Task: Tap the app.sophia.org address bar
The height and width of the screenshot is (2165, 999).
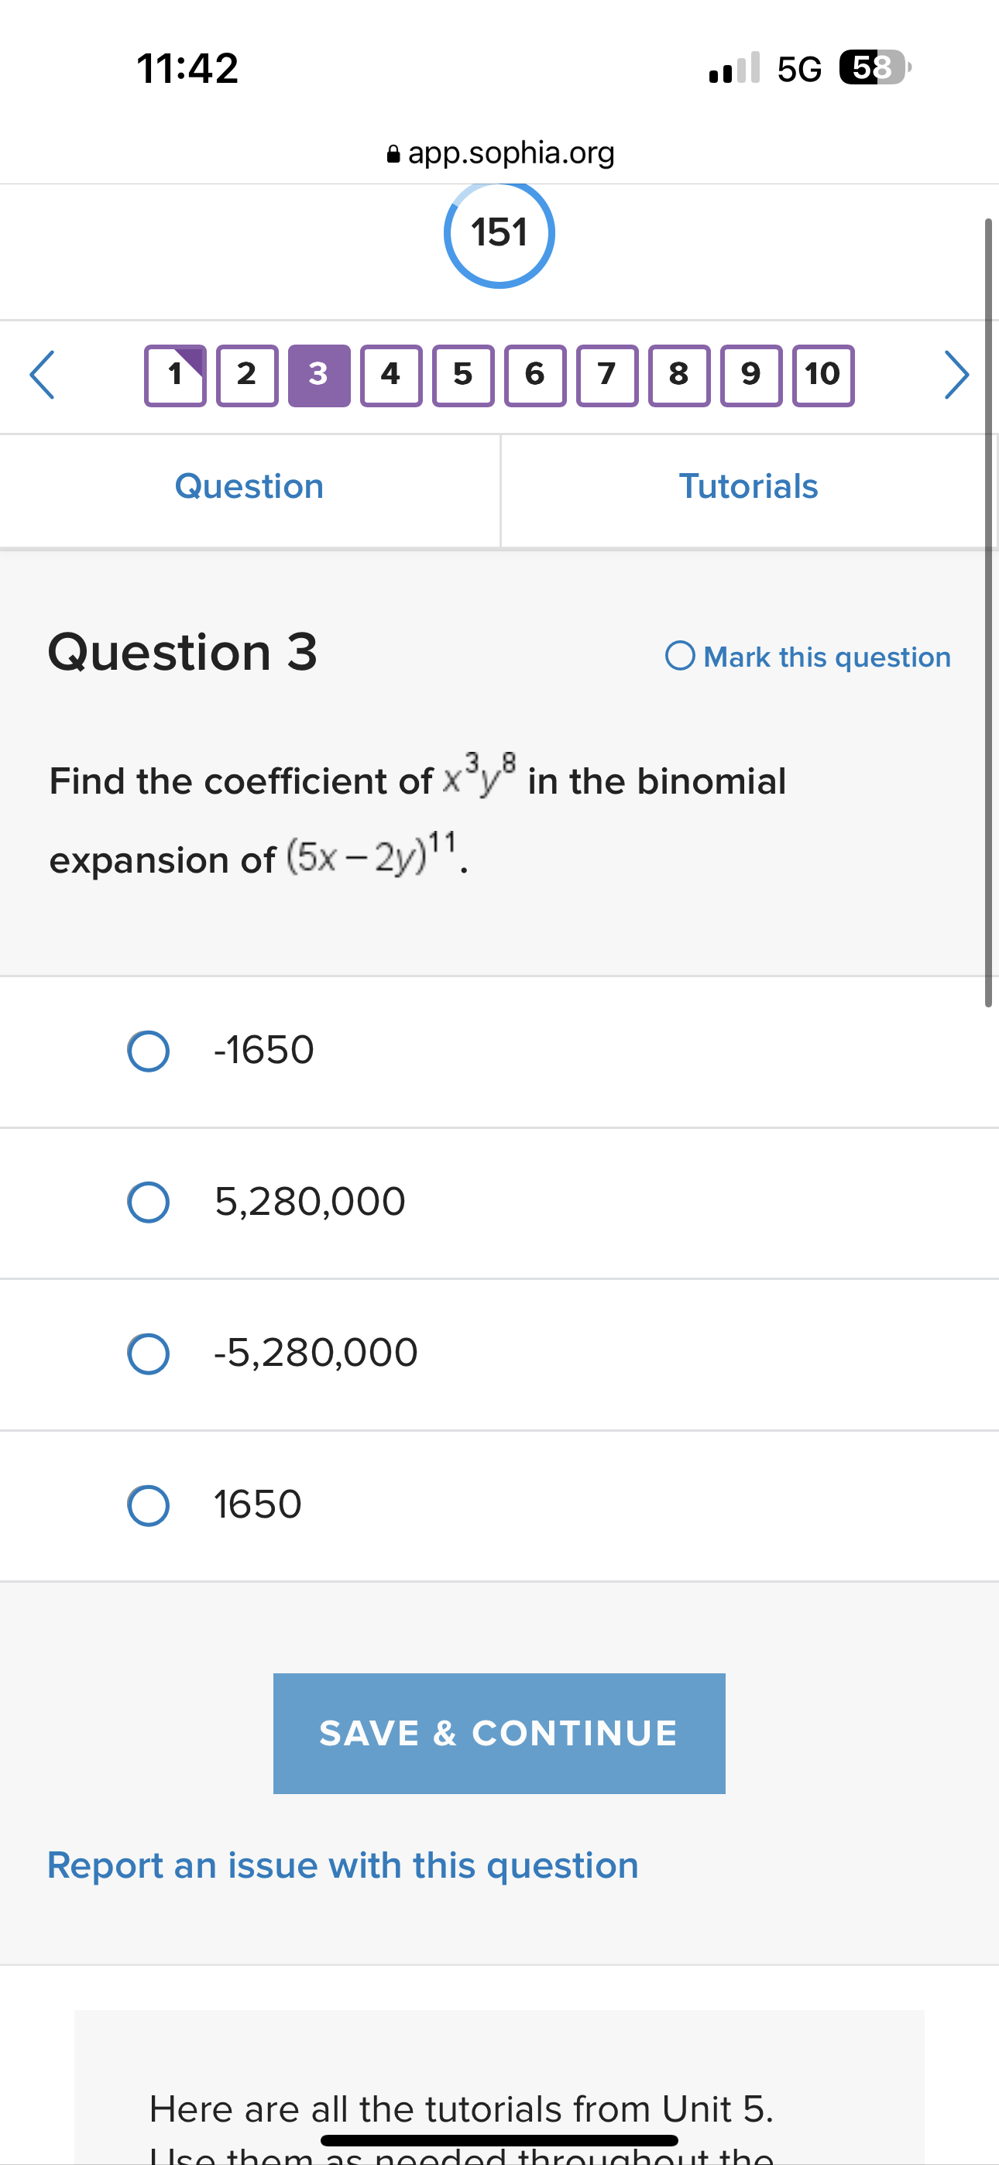Action: 499,153
